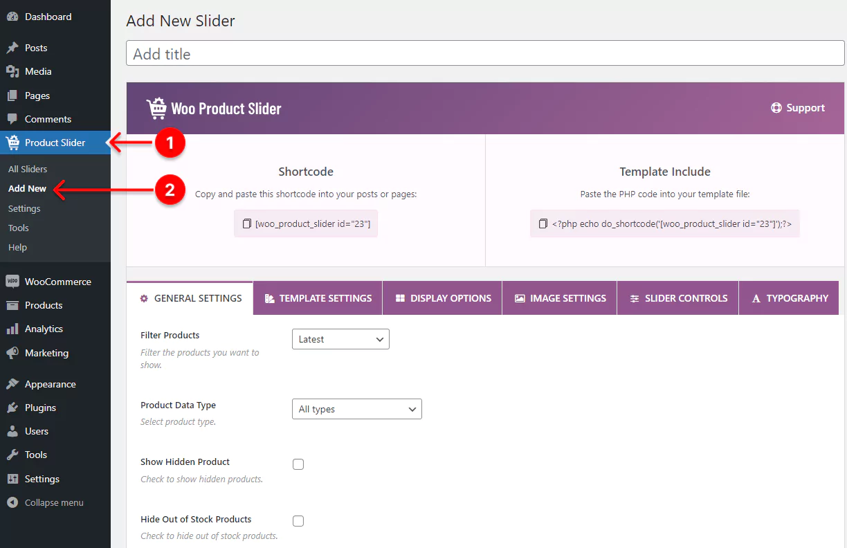Click the Marketing megaphone icon

pos(12,353)
